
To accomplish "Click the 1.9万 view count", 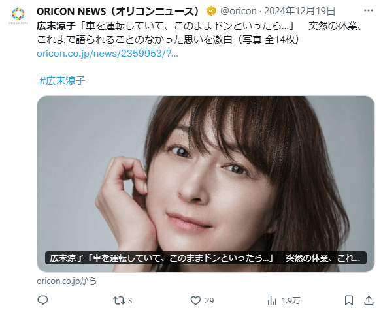I will pos(291,301).
